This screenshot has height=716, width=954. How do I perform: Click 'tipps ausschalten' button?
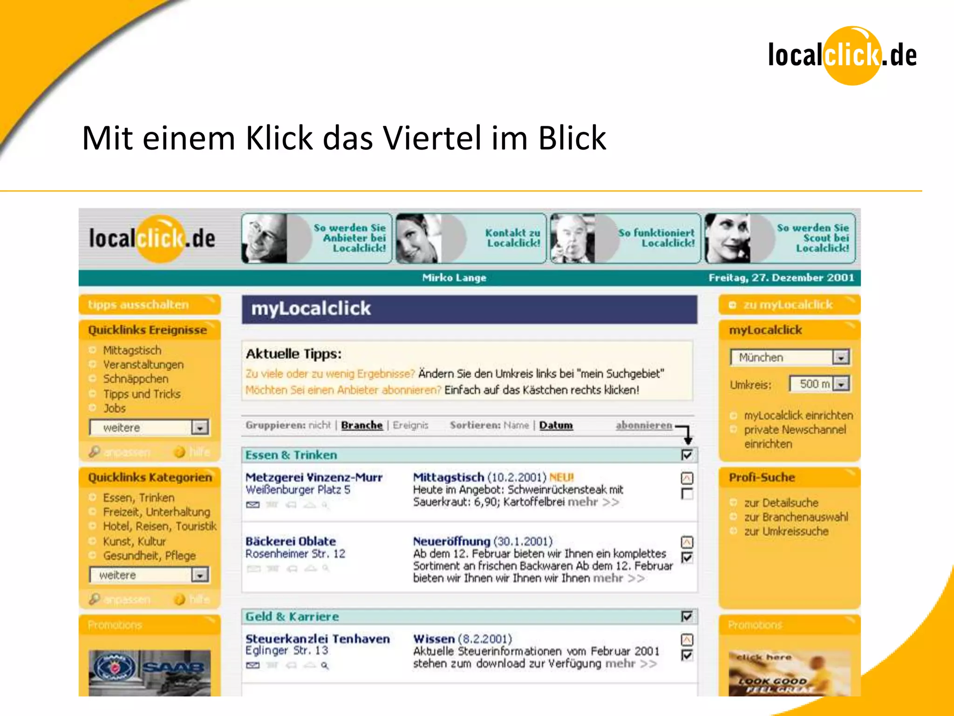pos(150,305)
